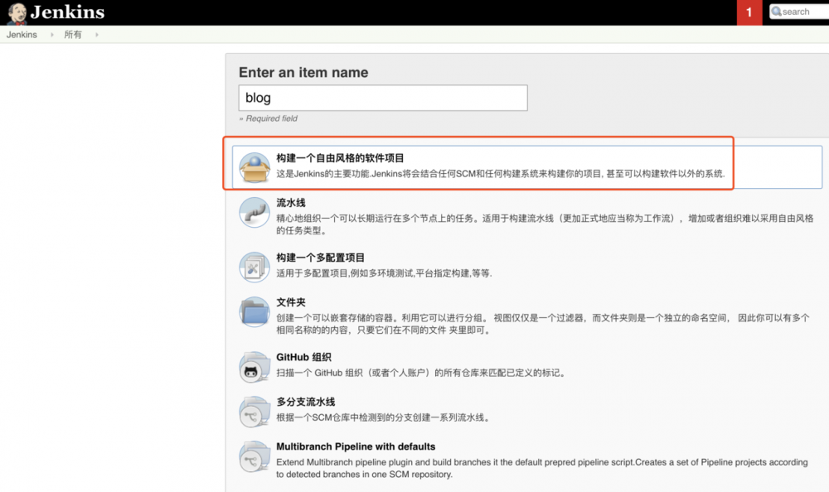Click the 构建一个多配置项目 icon
The image size is (829, 492).
(x=254, y=268)
